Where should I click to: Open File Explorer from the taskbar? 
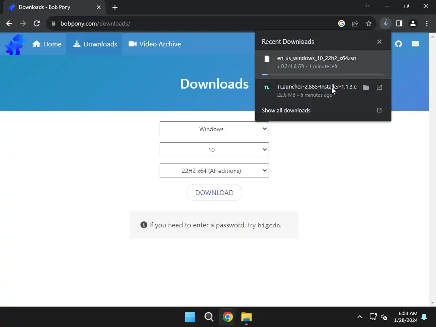pyautogui.click(x=247, y=317)
